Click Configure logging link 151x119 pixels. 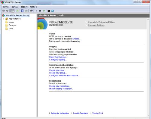(x=58, y=60)
